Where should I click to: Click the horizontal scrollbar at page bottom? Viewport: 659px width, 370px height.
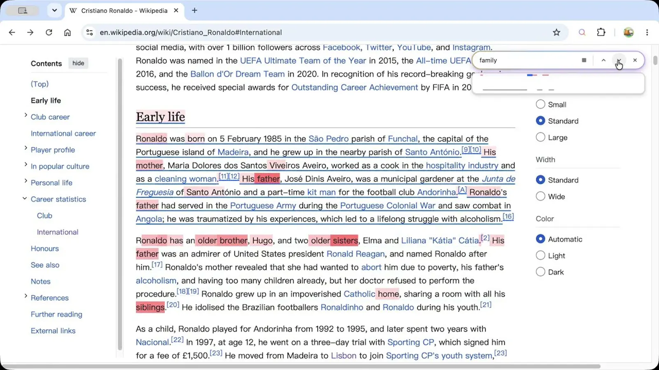coord(301,366)
